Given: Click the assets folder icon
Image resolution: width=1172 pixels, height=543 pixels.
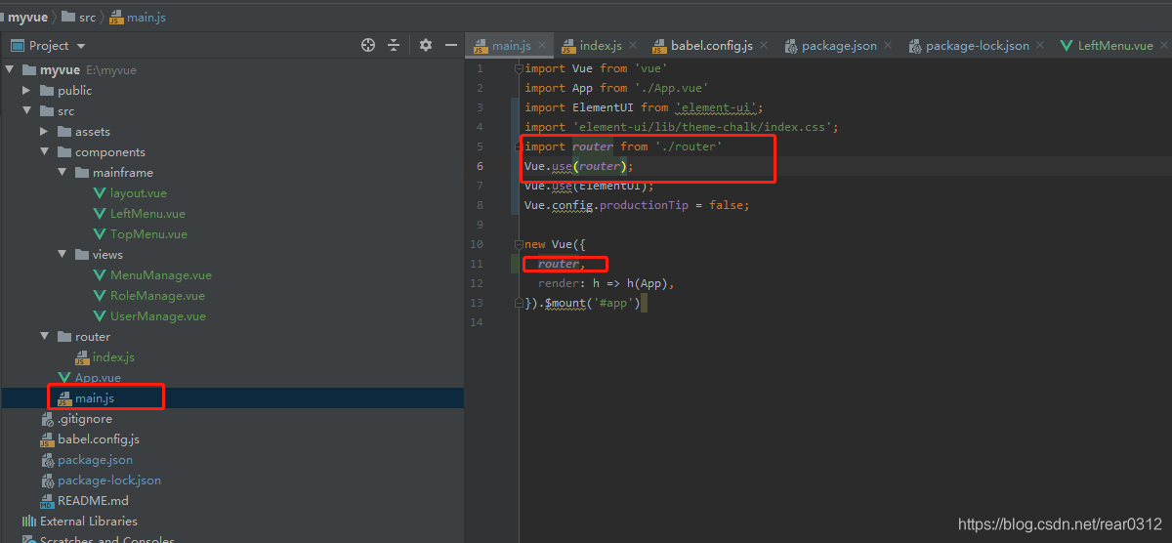Looking at the screenshot, I should click(64, 131).
